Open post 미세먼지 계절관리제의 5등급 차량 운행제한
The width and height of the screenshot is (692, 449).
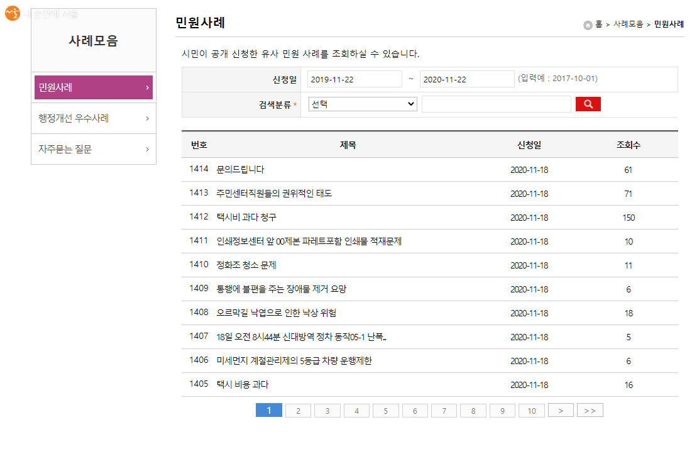click(294, 361)
